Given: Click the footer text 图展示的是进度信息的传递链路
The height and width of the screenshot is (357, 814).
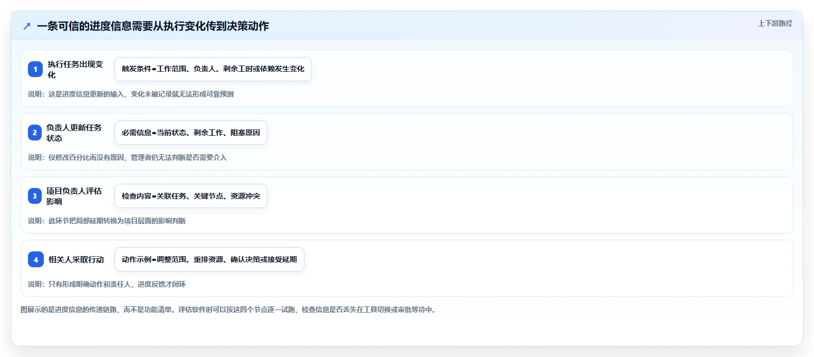Looking at the screenshot, I should pos(228,310).
